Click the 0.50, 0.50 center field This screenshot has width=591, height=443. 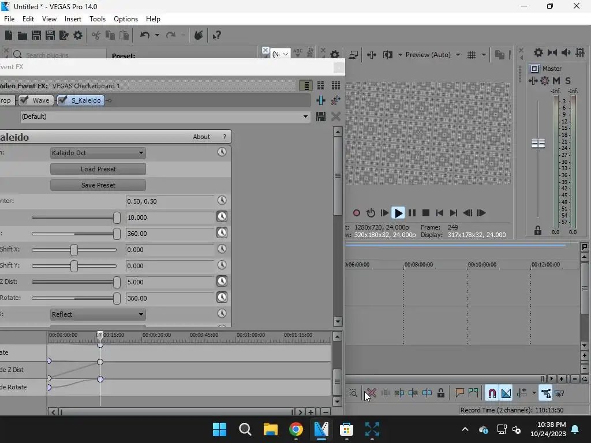point(170,201)
